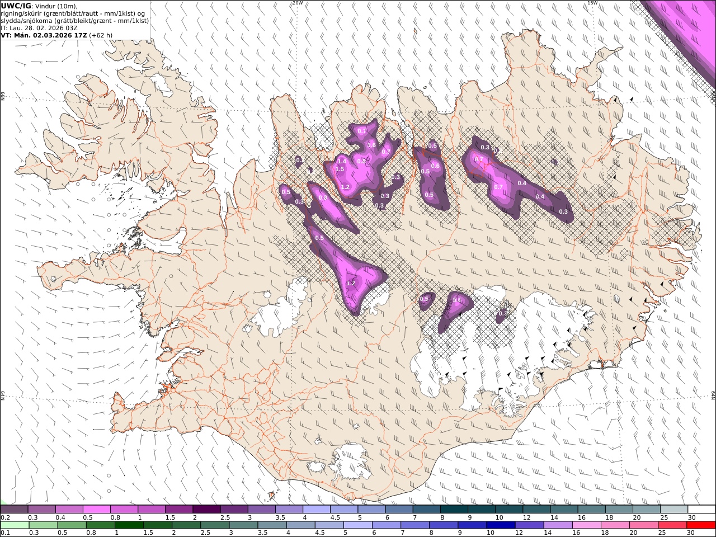Select the bright pink 0.5–0.8 swatch, upper legend
Viewport: 716px width, 537px height.
[96, 510]
